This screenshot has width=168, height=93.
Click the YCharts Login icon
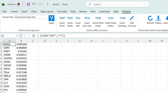coord(51,18)
